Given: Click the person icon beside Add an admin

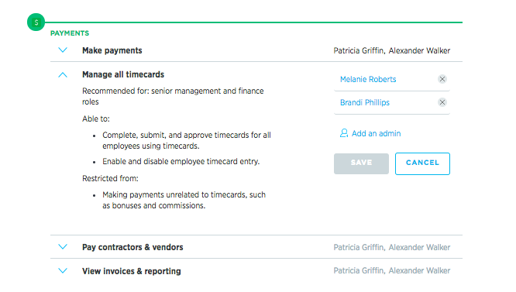Looking at the screenshot, I should point(344,133).
